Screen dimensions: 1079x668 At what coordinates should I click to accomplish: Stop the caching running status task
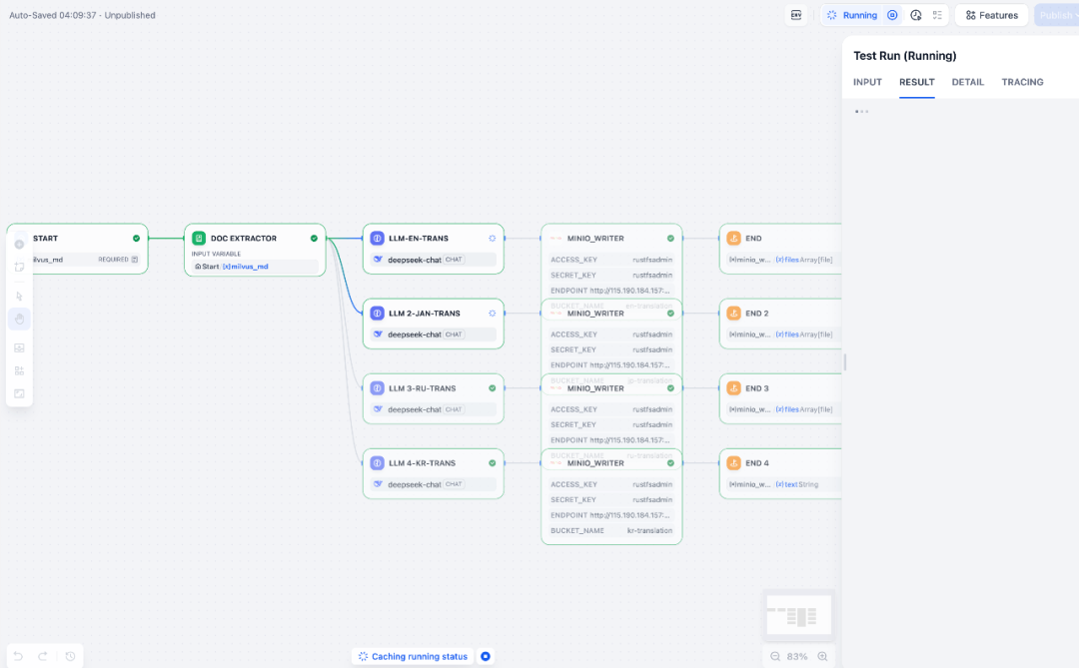486,656
